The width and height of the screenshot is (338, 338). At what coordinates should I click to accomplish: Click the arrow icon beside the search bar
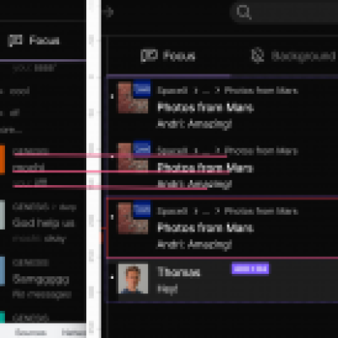pos(108,13)
